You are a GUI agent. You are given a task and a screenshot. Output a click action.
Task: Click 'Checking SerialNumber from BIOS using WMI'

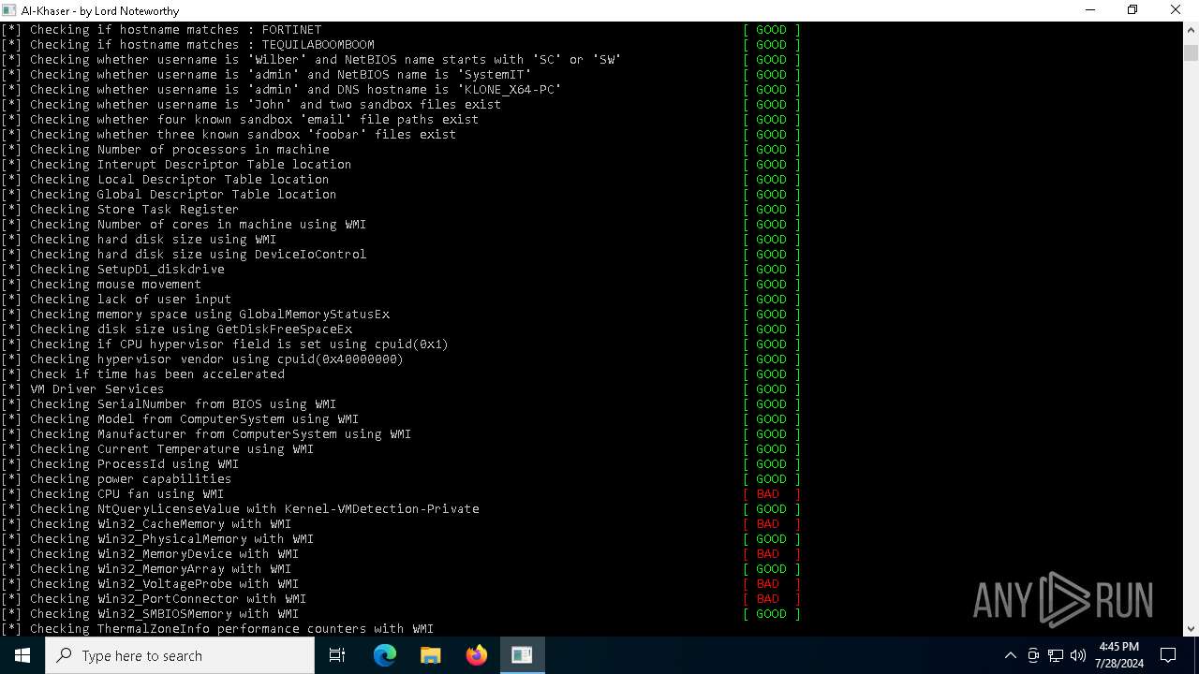coord(169,404)
